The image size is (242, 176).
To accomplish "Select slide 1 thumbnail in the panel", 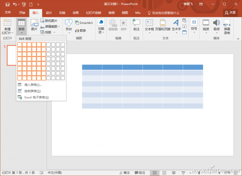I will (12, 55).
